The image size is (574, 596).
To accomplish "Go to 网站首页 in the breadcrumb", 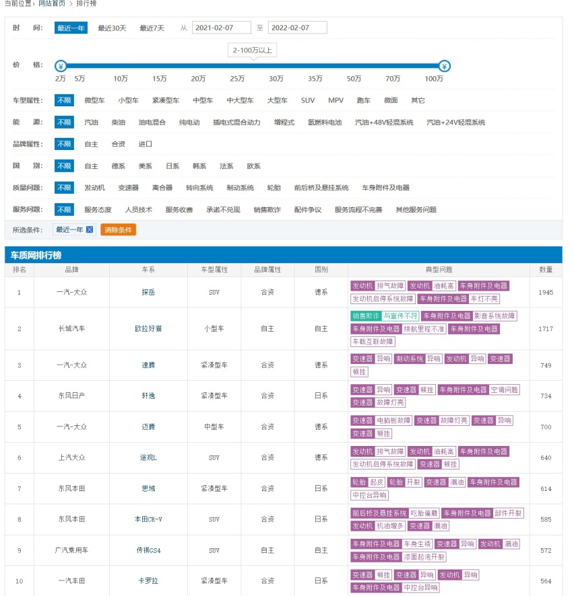I will pos(52,3).
